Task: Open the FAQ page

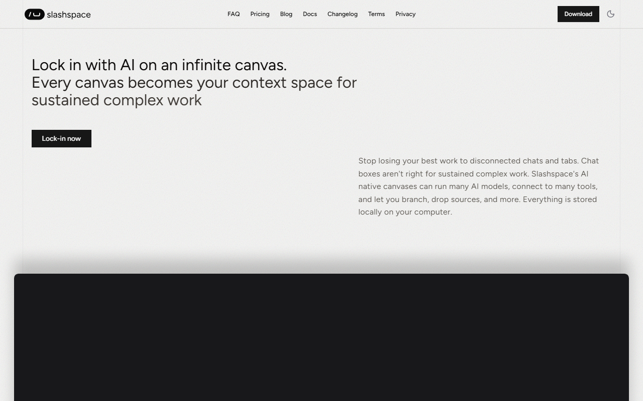Action: [234, 14]
